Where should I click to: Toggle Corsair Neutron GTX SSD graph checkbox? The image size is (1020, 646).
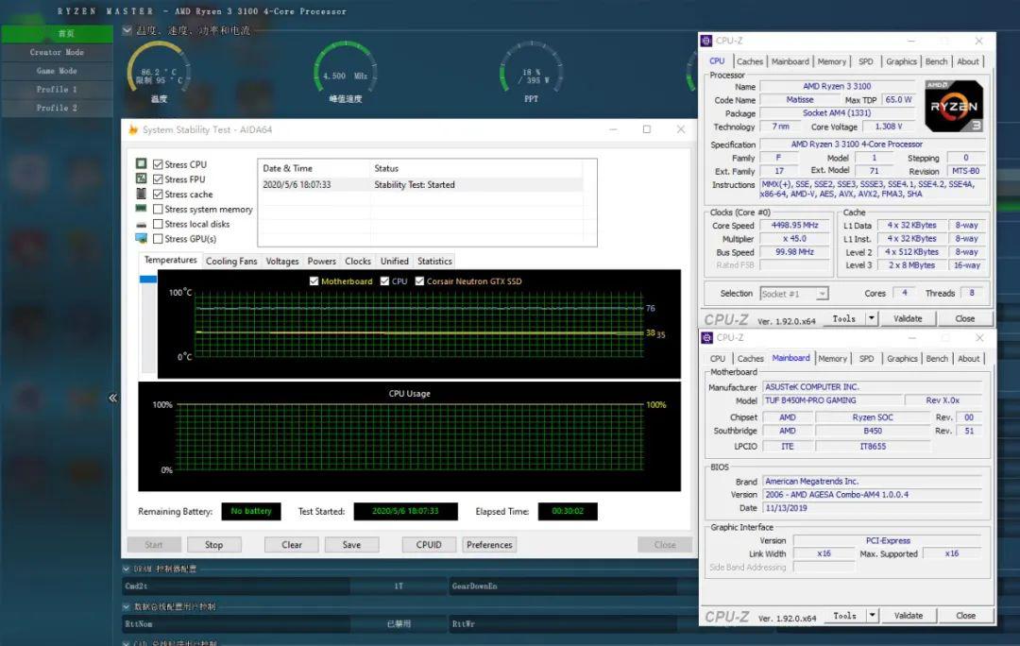tap(419, 281)
